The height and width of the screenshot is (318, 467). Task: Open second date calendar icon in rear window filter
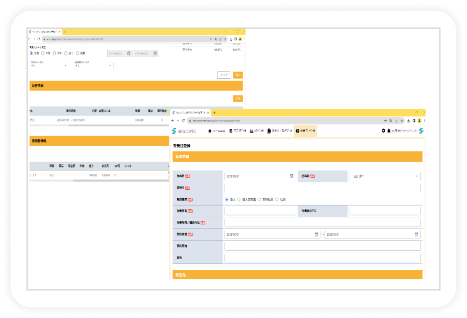(155, 53)
